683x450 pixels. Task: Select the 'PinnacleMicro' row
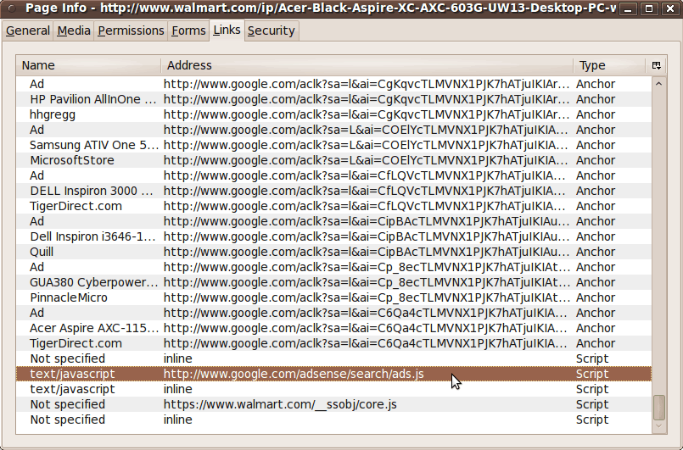coord(333,297)
